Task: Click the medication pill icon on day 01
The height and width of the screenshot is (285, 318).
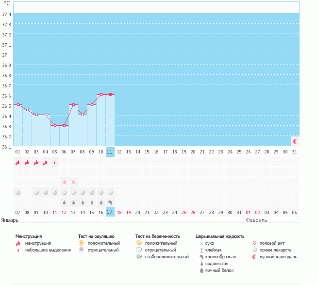Action: pyautogui.click(x=18, y=192)
